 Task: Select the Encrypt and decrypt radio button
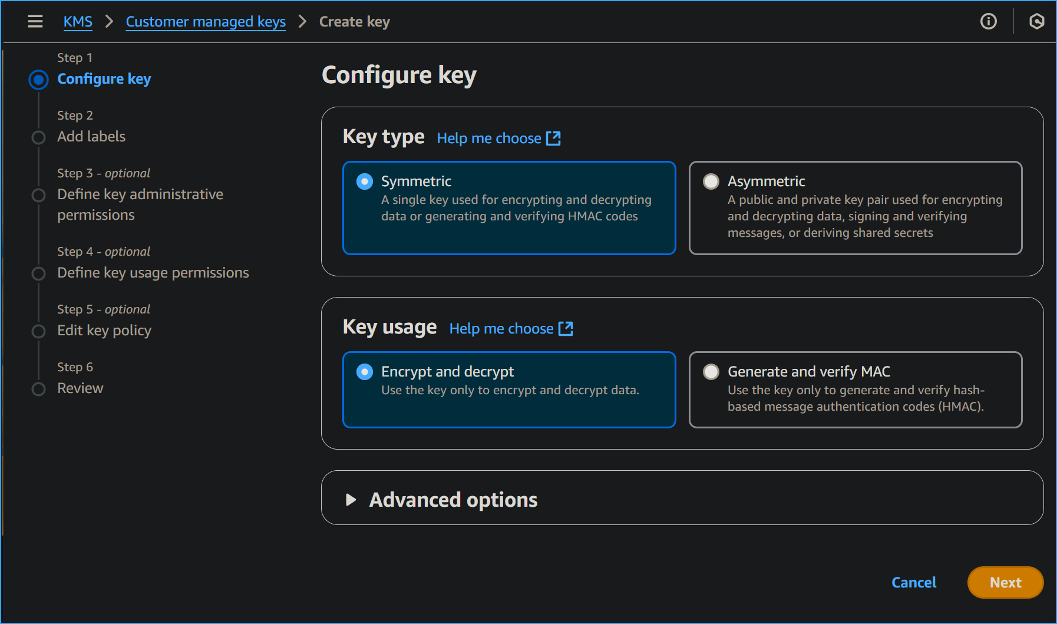(x=365, y=372)
